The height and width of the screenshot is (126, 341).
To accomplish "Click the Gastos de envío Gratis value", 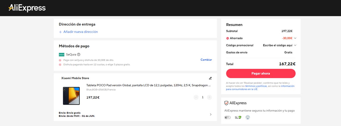I will pos(288,52).
